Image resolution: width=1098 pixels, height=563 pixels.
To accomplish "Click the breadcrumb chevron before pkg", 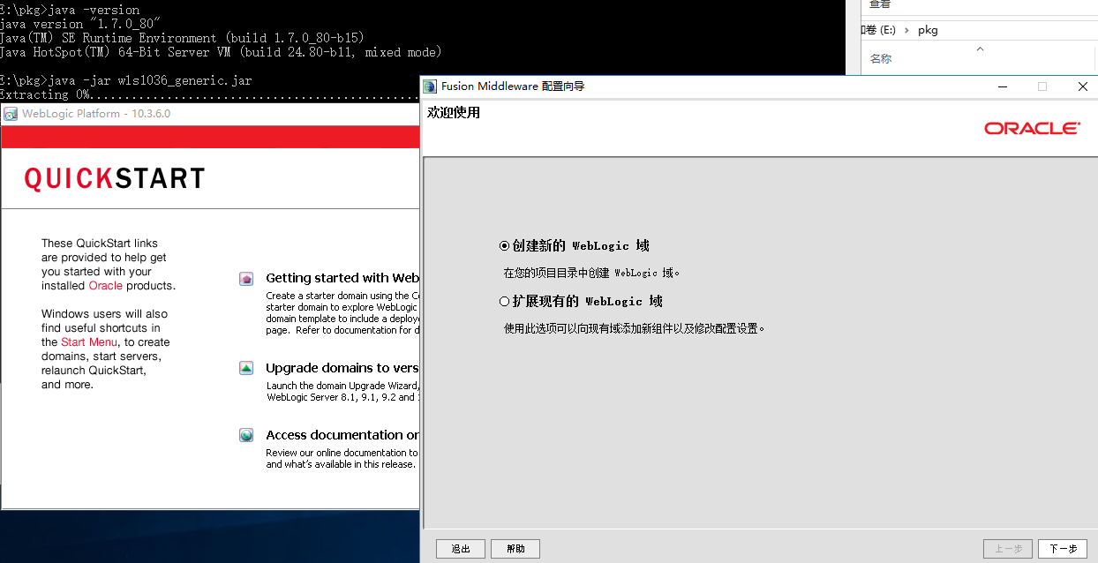I will click(906, 30).
